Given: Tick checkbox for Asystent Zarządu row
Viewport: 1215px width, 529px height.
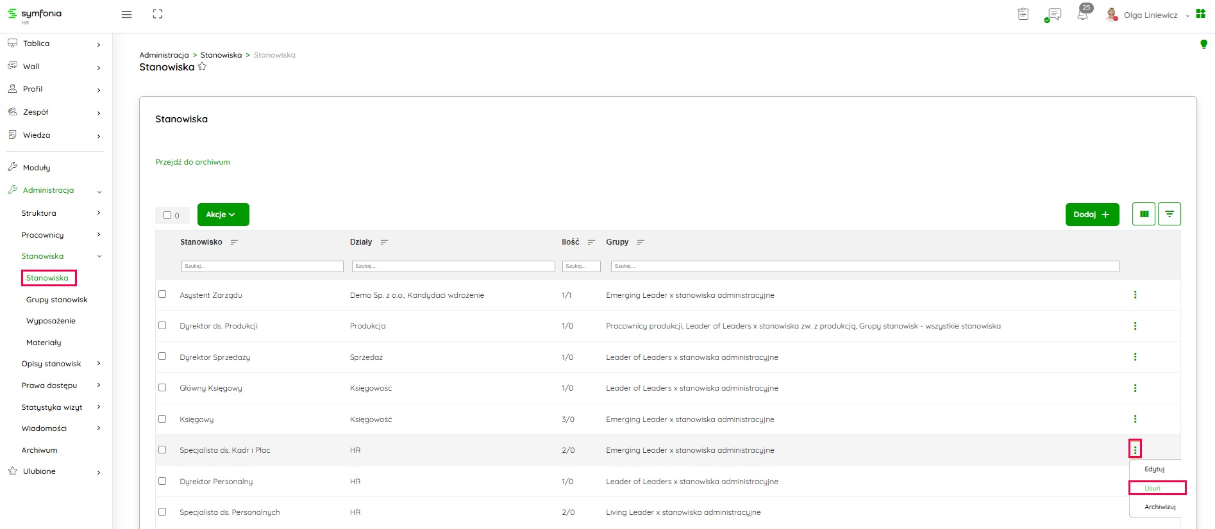Looking at the screenshot, I should [x=162, y=294].
